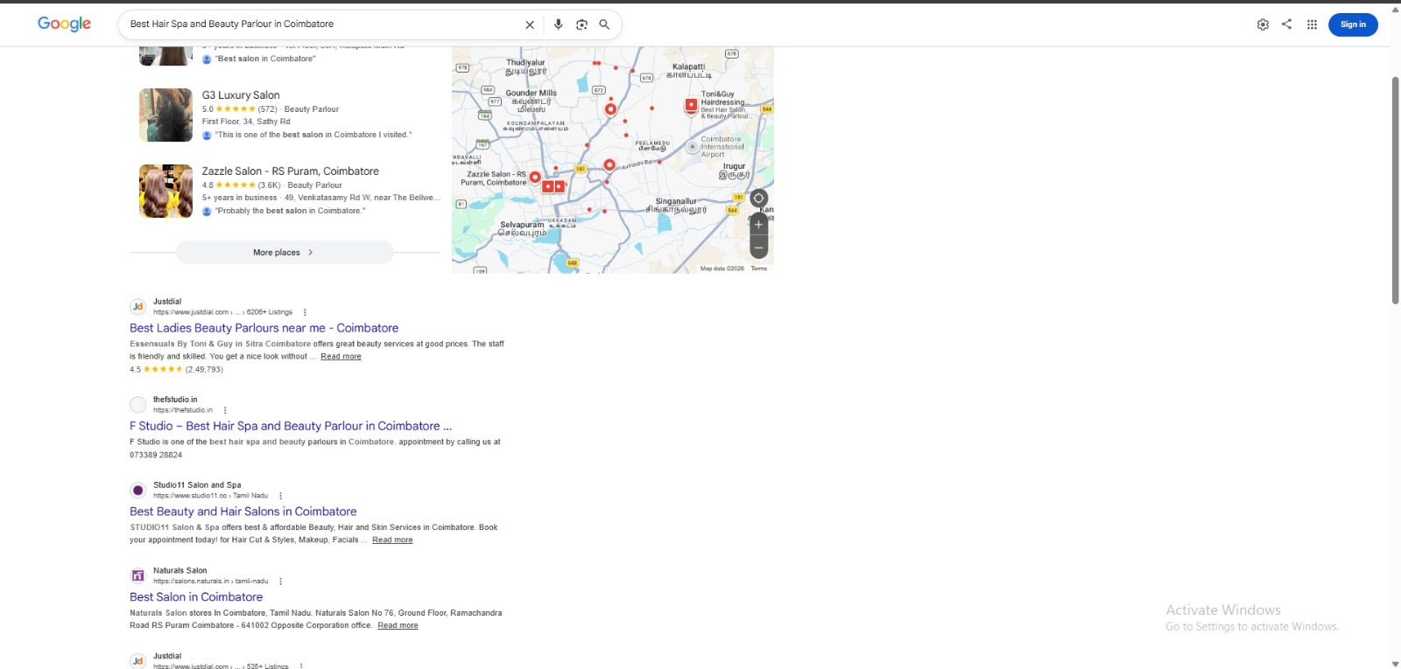Open Best Ladies Beauty Parlours near me result
The image size is (1401, 669).
[264, 328]
